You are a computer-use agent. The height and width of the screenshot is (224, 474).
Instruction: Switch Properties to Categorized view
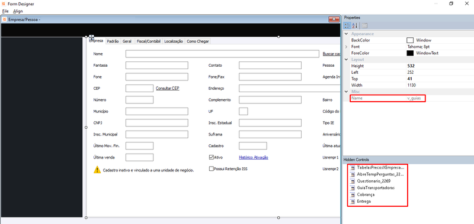(x=347, y=26)
